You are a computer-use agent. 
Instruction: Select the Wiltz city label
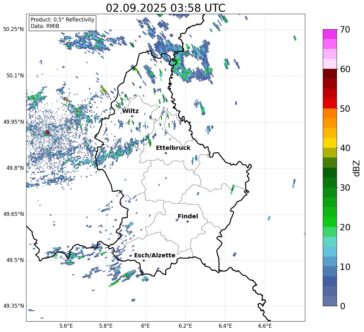[x=130, y=111]
